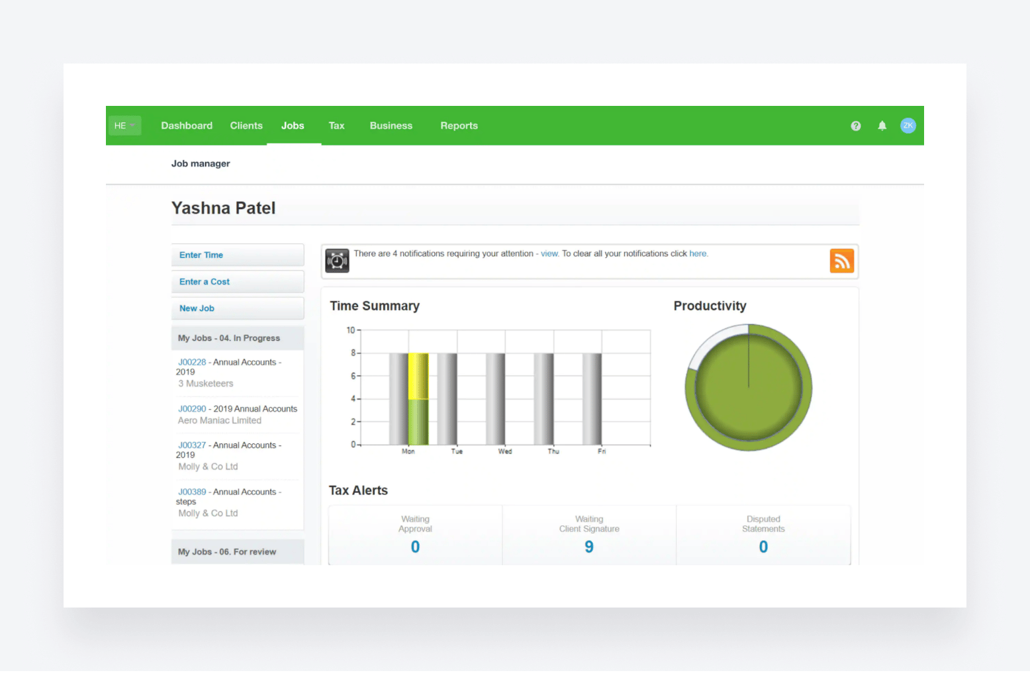1030x679 pixels.
Task: Click the Enter Time button
Action: (x=238, y=255)
